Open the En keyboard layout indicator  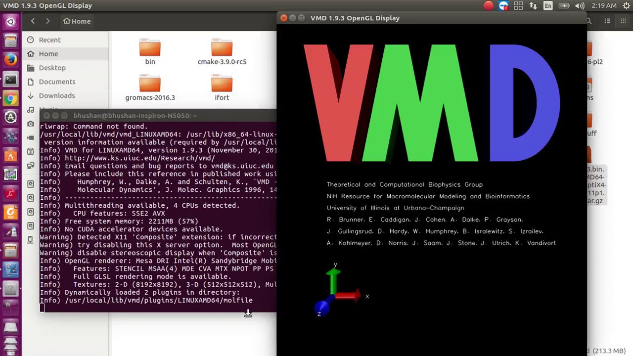[x=548, y=6]
